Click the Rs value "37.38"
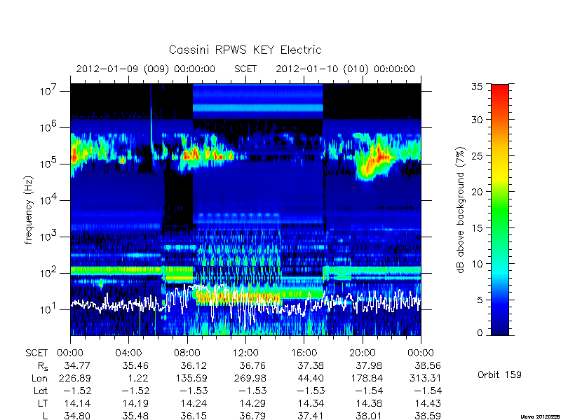Viewport: 561px width, 420px height. 311,365
